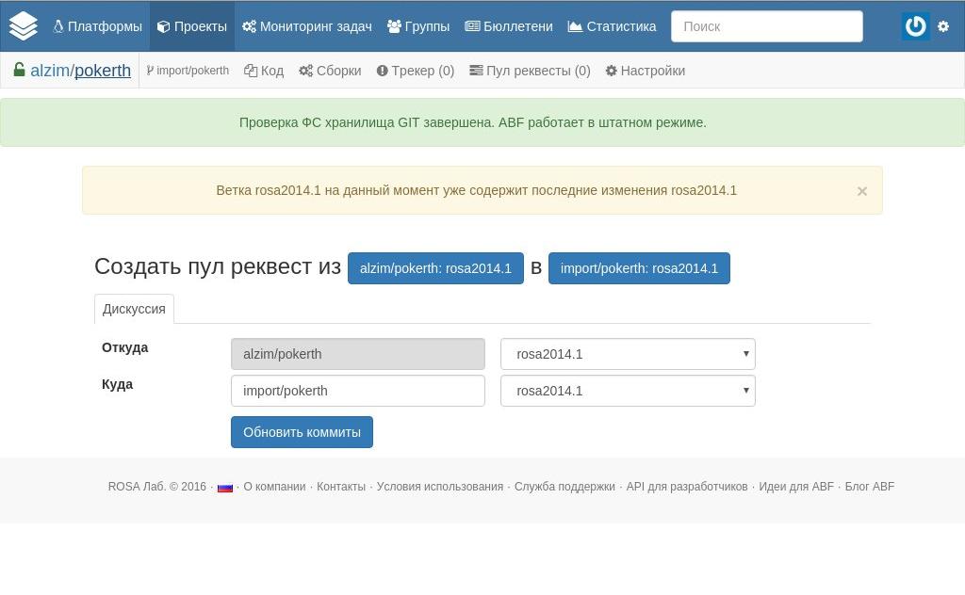Click the green unlocked padlock icon
The height and width of the screenshot is (595, 965).
point(19,70)
